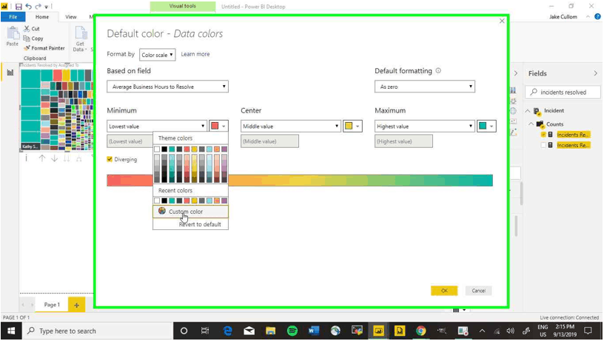Click the volume speaker icon in the system tray
This screenshot has width=604, height=341.
pos(511,331)
